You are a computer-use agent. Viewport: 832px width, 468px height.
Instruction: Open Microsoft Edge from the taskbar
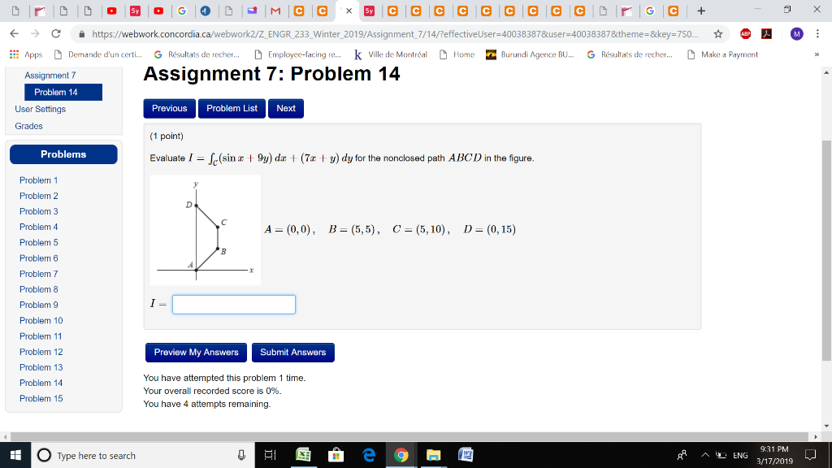pyautogui.click(x=369, y=455)
